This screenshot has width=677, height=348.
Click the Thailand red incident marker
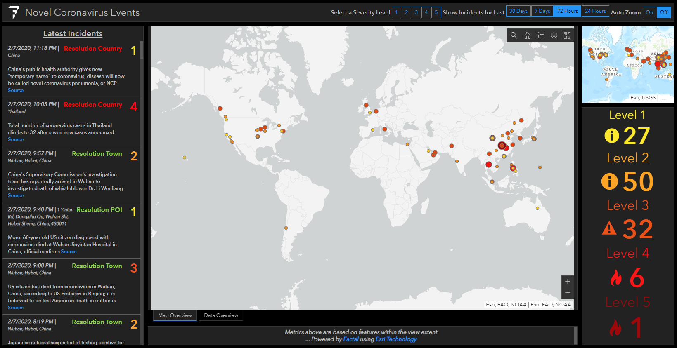489,165
